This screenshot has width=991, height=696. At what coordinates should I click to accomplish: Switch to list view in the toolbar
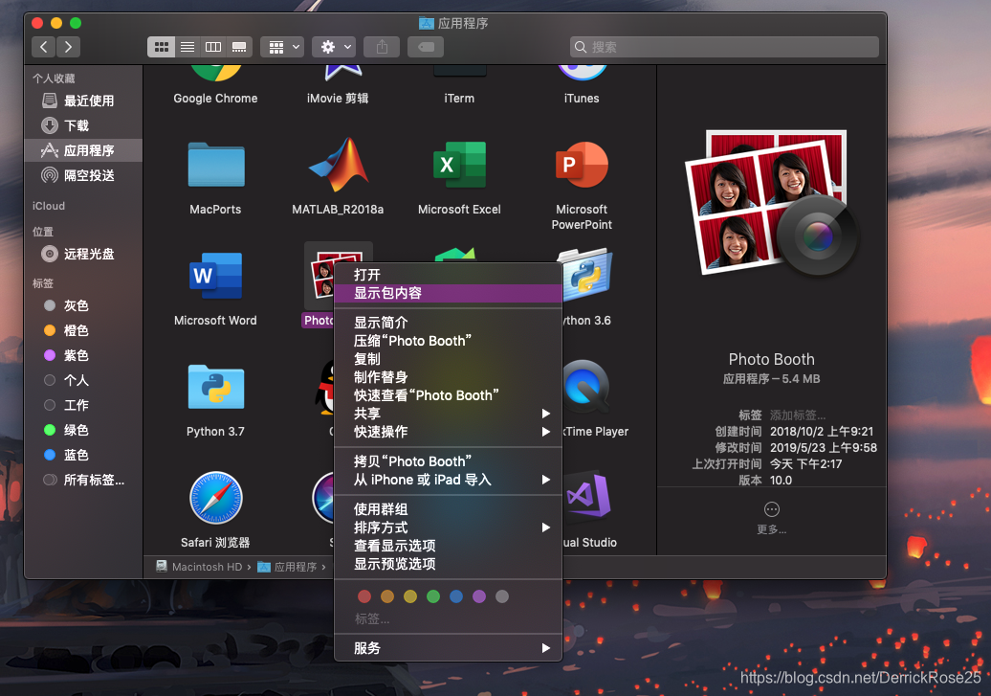[x=187, y=47]
